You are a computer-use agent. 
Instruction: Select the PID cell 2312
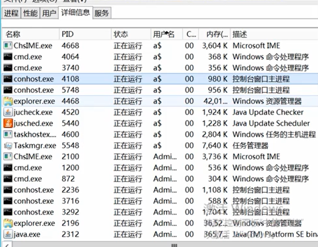(70, 234)
